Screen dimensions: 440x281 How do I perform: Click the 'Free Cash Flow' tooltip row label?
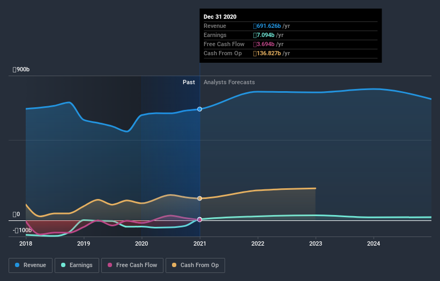224,44
